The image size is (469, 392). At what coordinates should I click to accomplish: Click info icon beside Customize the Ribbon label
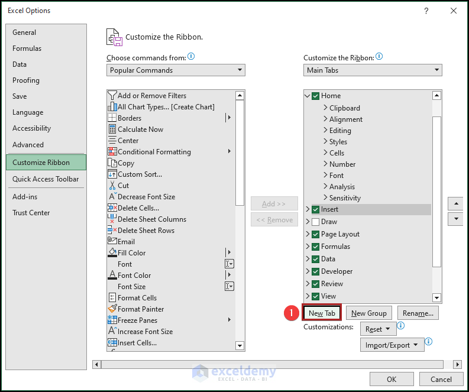tap(379, 56)
